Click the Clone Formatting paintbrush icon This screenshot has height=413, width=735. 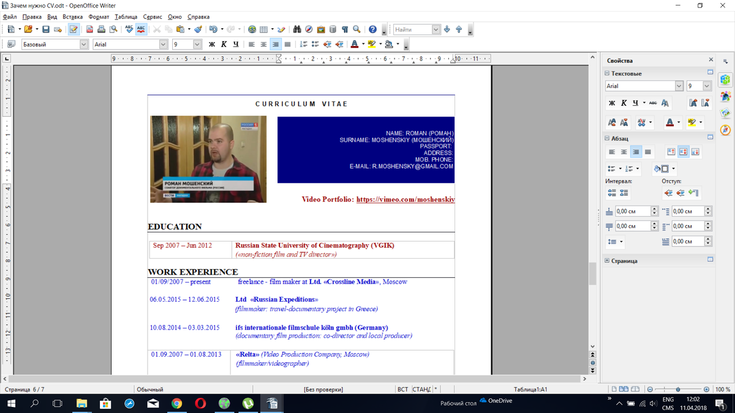click(x=198, y=29)
